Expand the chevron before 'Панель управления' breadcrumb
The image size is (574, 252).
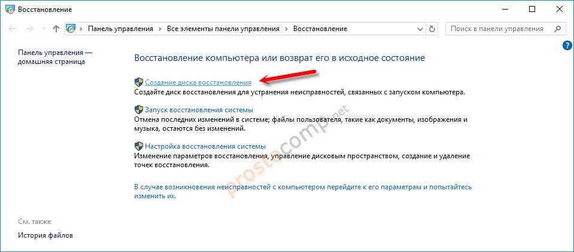[81, 29]
